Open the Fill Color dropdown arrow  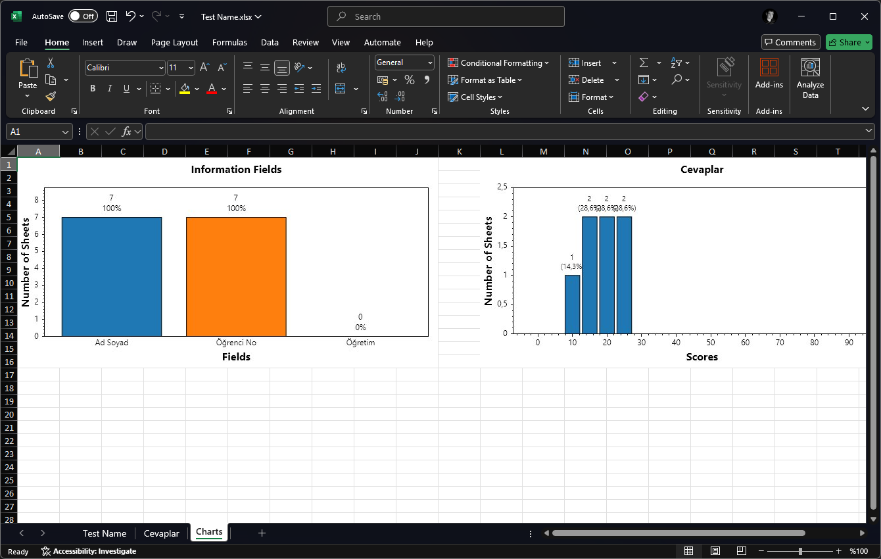click(x=195, y=88)
